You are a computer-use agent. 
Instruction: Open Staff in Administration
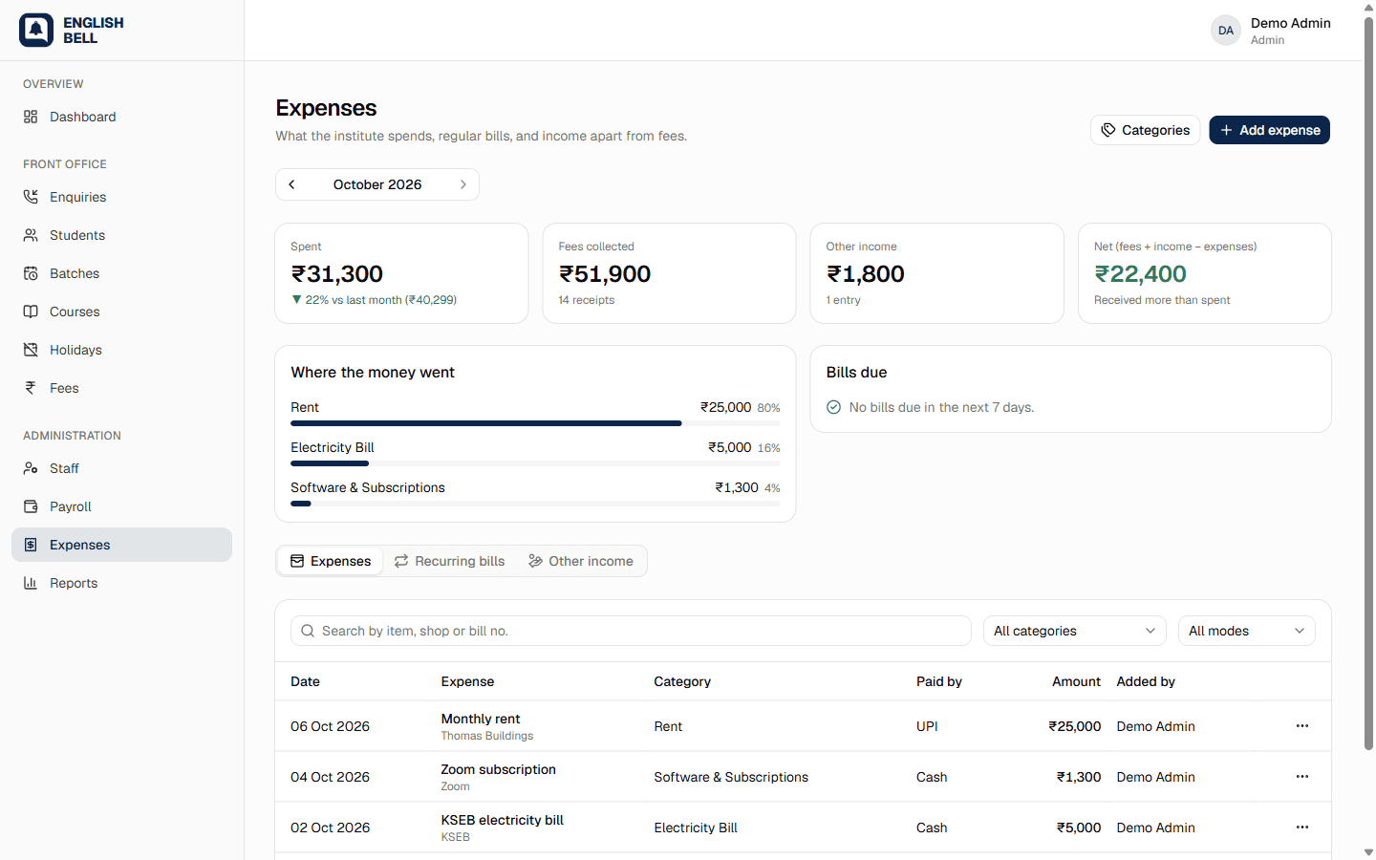(121, 468)
